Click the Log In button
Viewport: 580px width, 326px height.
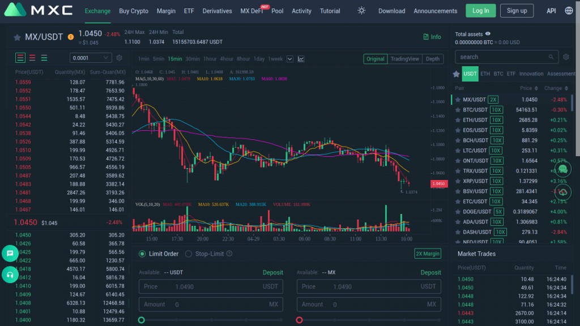[480, 11]
